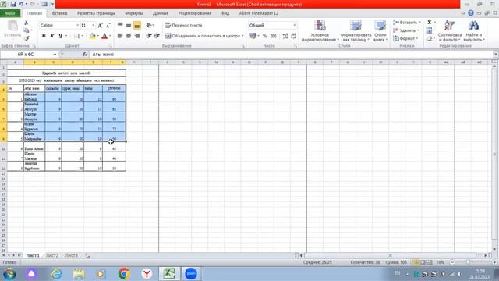The width and height of the screenshot is (499, 281).
Task: Zoom out with the minus button
Action: (452, 262)
